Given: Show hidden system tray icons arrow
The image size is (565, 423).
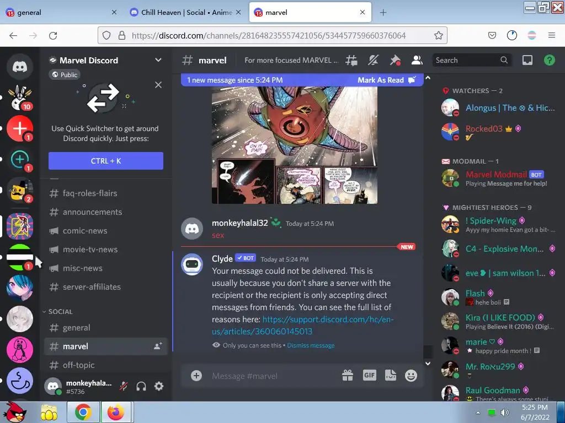Looking at the screenshot, I should click(478, 412).
